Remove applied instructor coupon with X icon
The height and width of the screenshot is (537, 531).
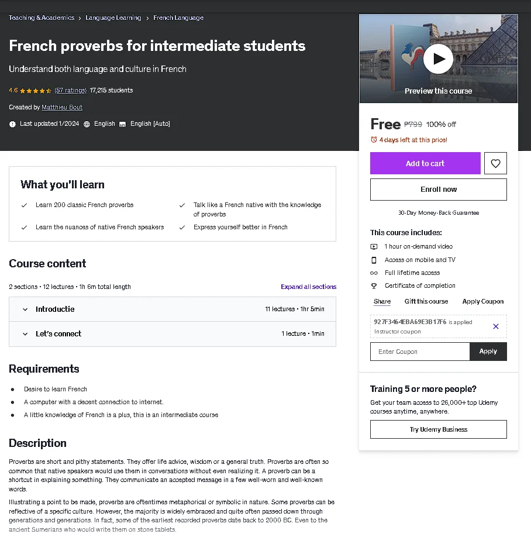click(495, 326)
